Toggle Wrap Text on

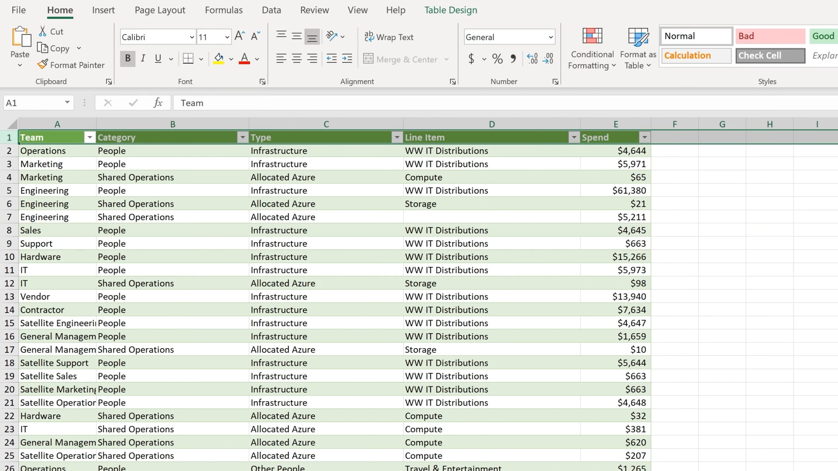[389, 37]
